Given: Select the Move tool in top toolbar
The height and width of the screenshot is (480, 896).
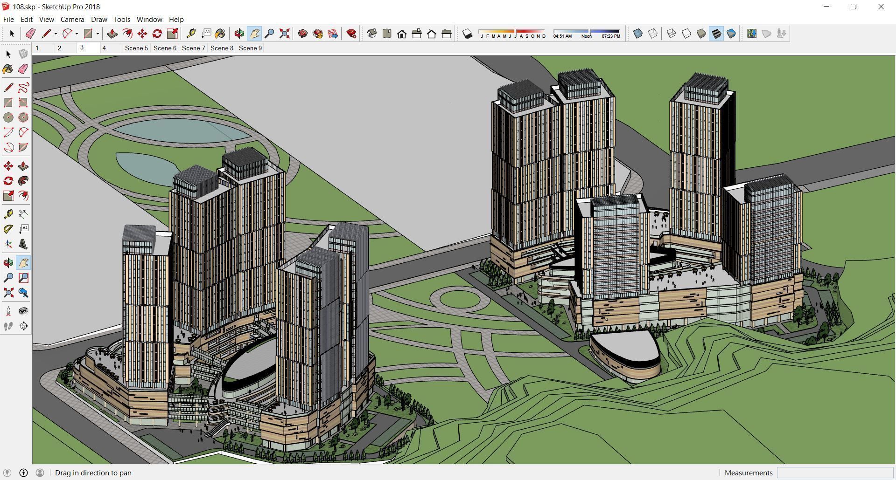Looking at the screenshot, I should tap(142, 34).
